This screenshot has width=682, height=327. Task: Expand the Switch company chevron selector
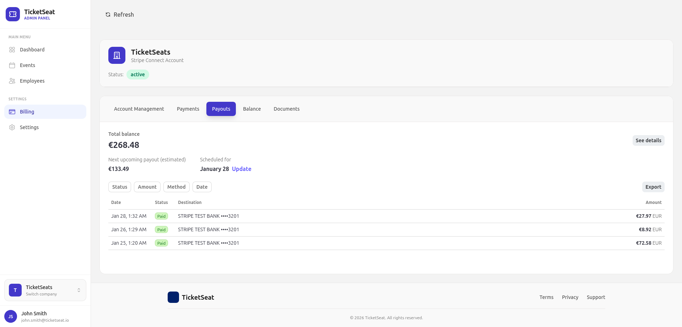pyautogui.click(x=79, y=290)
